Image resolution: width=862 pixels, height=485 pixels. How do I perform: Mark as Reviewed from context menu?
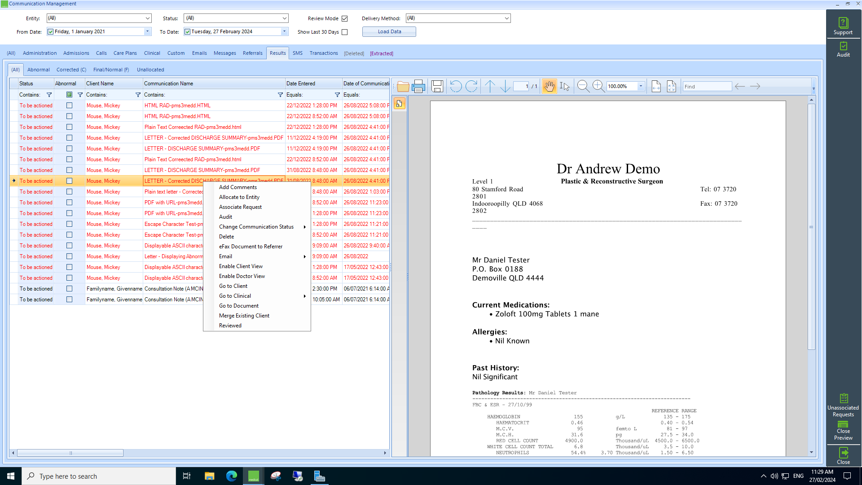tap(257, 326)
